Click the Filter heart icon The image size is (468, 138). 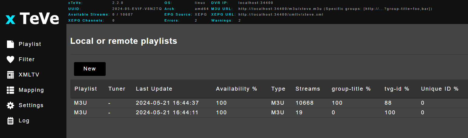pyautogui.click(x=11, y=59)
